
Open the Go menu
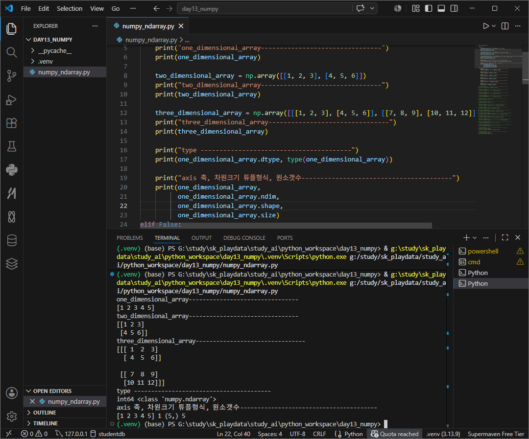116,8
